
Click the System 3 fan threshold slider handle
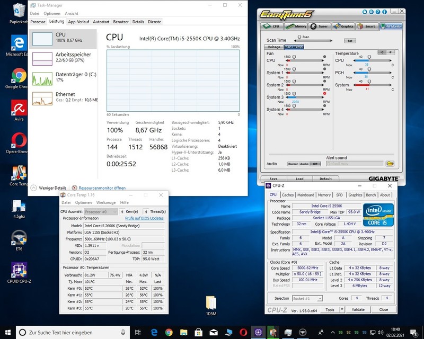tap(294, 94)
